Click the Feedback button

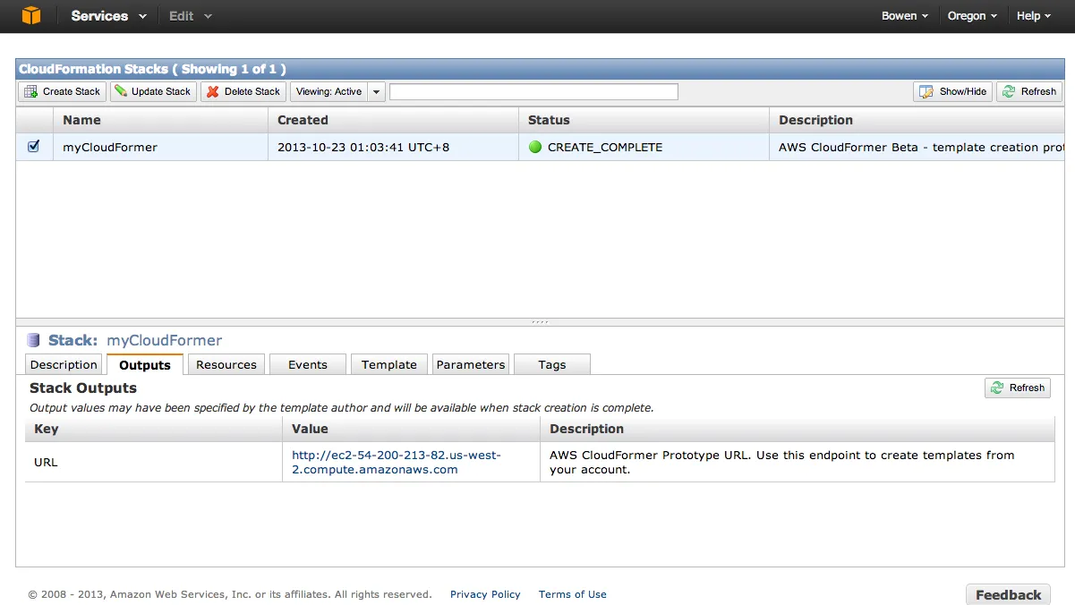coord(1009,594)
